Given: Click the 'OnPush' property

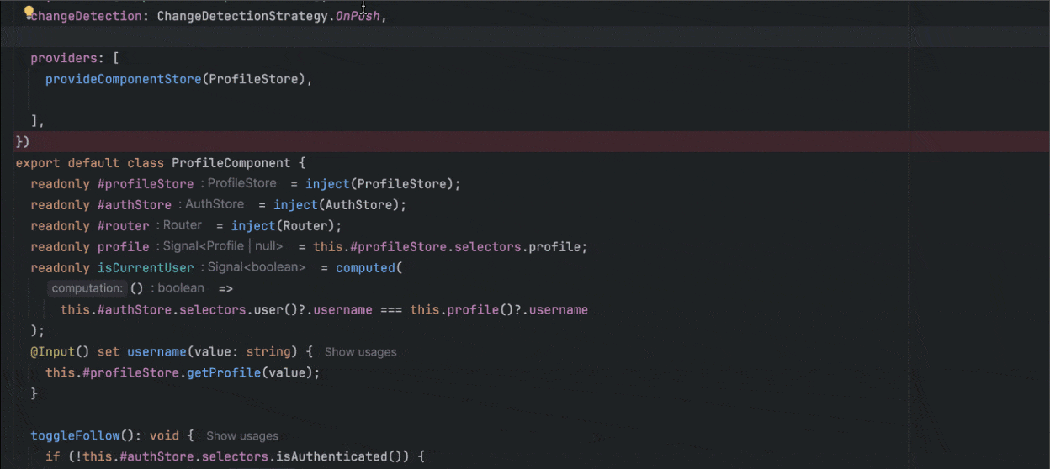Looking at the screenshot, I should [x=357, y=16].
